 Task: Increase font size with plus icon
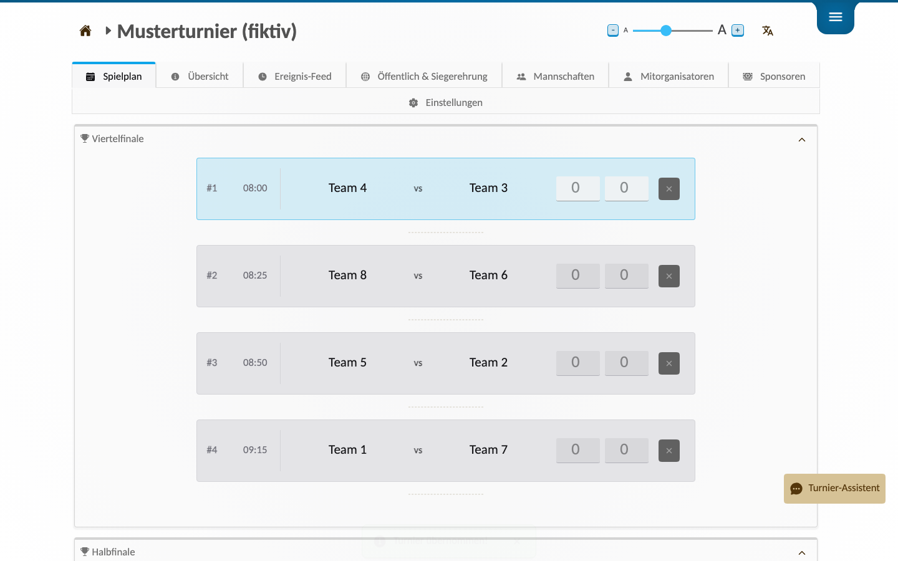738,31
